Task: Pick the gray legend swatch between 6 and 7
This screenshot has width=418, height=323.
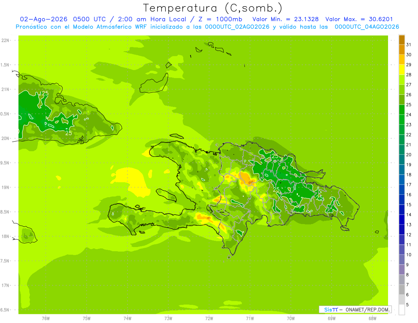Action: tap(402, 290)
